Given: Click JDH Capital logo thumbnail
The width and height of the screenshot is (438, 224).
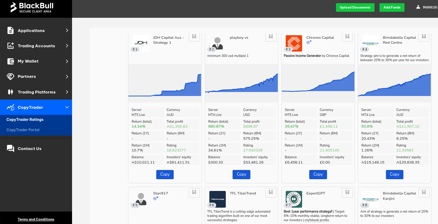Looking at the screenshot, I should 141,43.
